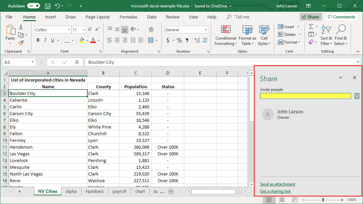Click the zoom slider in status bar

point(323,200)
